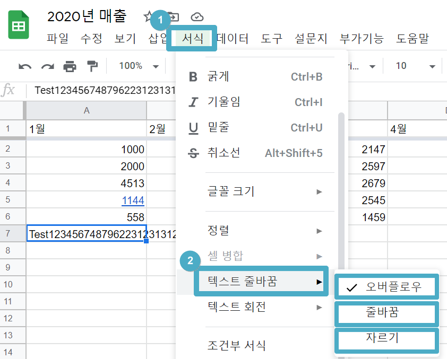Open the 1144 linked cell
This screenshot has height=359, width=447.
click(x=133, y=200)
